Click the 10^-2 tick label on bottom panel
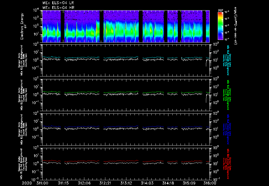This screenshot has width=269, height=186. click(x=36, y=179)
